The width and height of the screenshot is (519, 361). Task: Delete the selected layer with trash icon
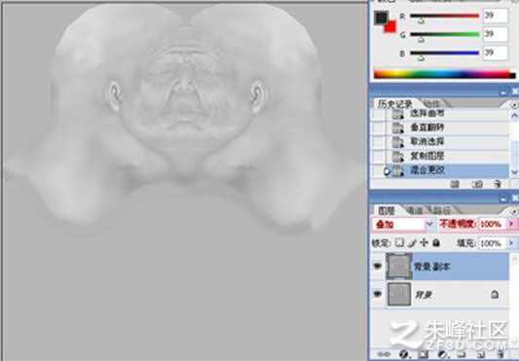(500, 354)
